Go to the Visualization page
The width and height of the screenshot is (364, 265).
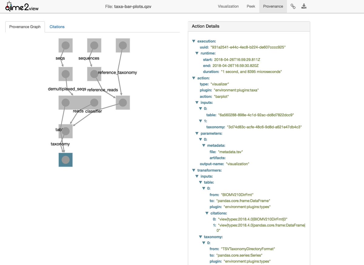[x=228, y=6]
